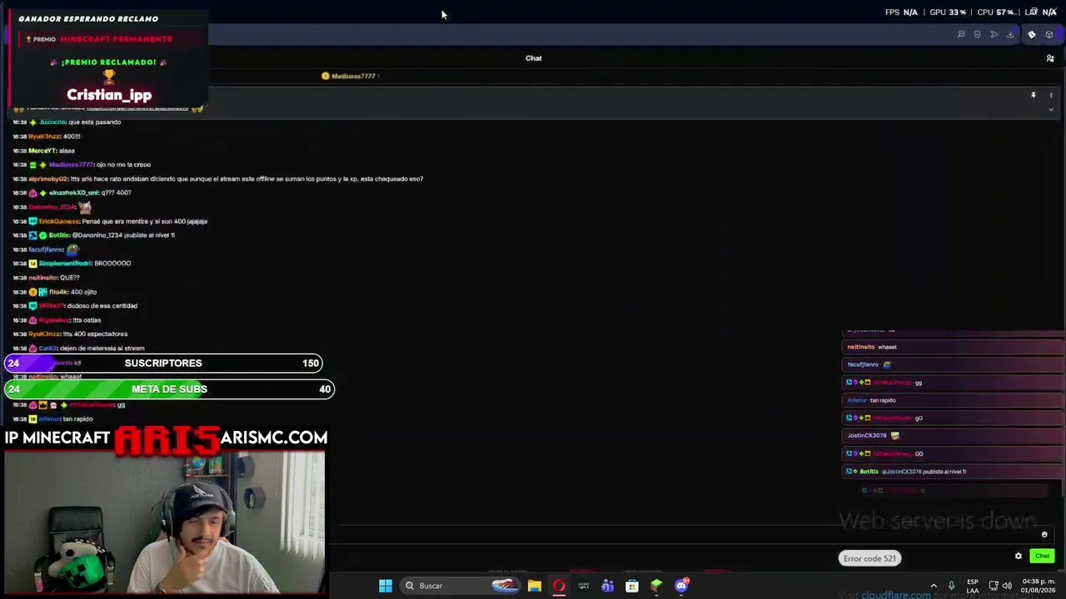This screenshot has height=599, width=1066.
Task: Open File Explorer from the taskbar
Action: (x=535, y=586)
